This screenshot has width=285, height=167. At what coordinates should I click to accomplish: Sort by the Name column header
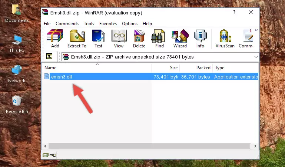pos(97,68)
